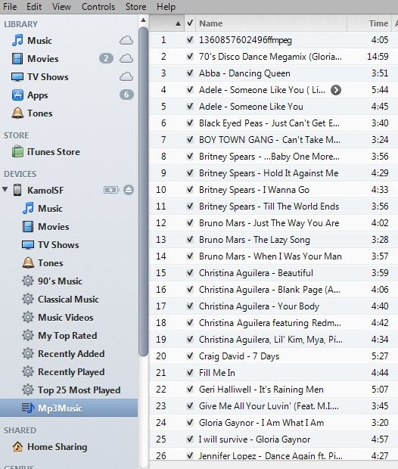This screenshot has width=398, height=469.
Task: Uncheck Craig David - 7 Days checkbox
Action: pos(190,356)
